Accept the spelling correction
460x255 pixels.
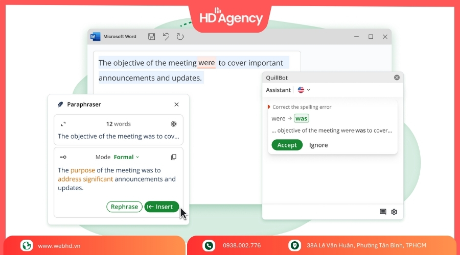click(287, 145)
